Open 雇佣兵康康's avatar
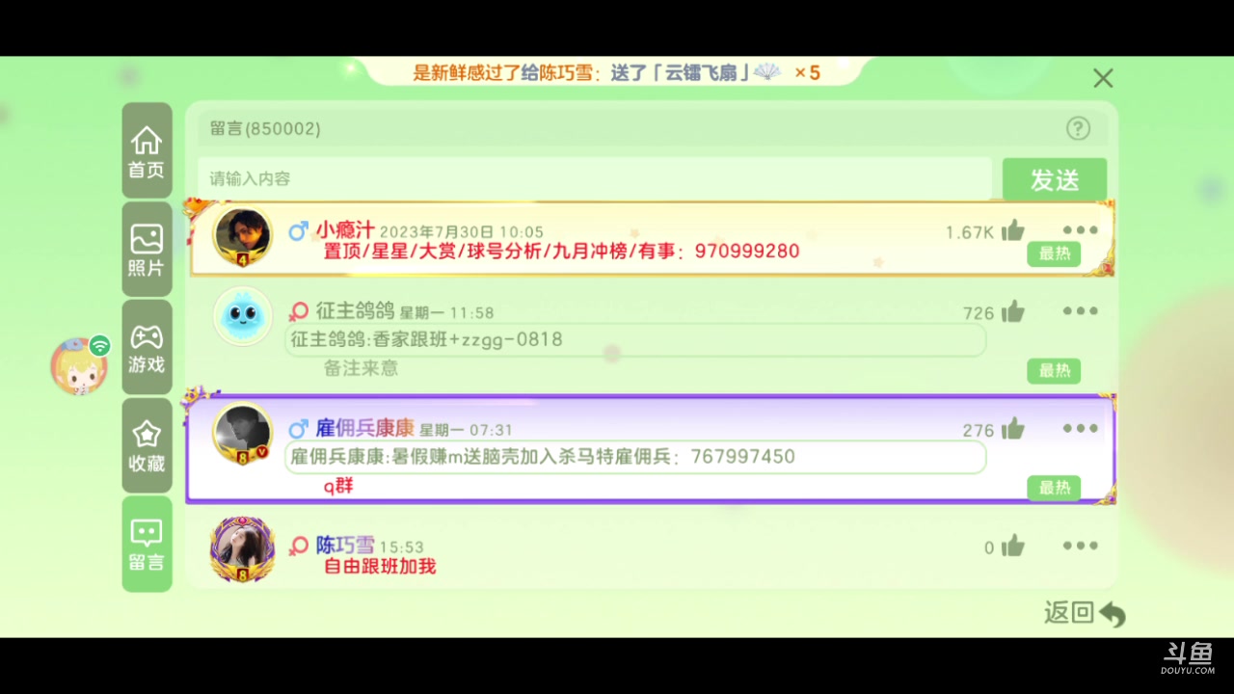The height and width of the screenshot is (694, 1234). pyautogui.click(x=243, y=434)
